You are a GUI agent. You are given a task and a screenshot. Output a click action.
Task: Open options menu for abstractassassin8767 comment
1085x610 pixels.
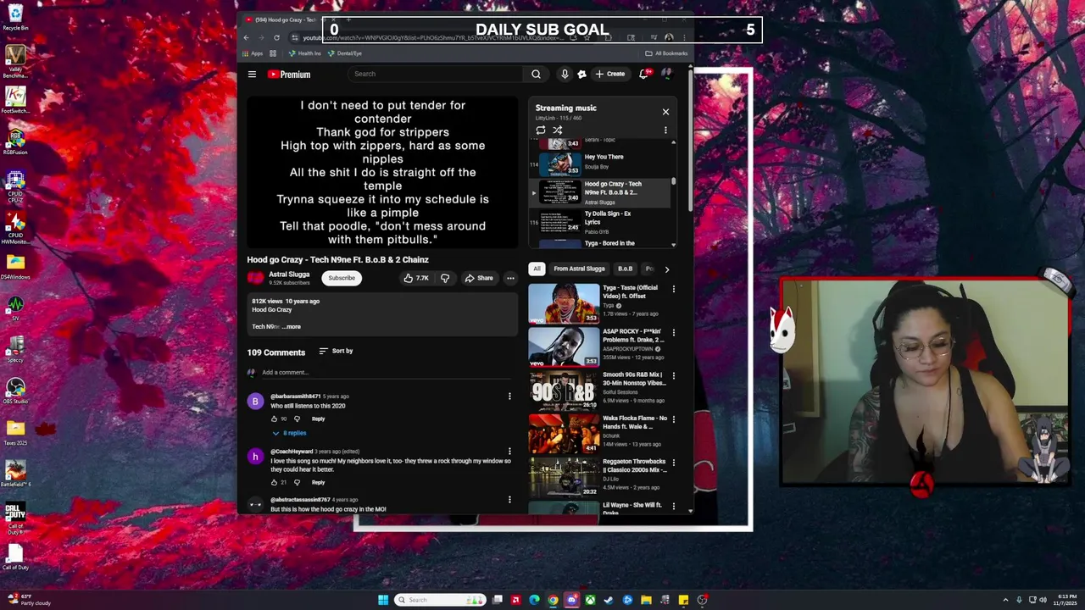point(509,500)
